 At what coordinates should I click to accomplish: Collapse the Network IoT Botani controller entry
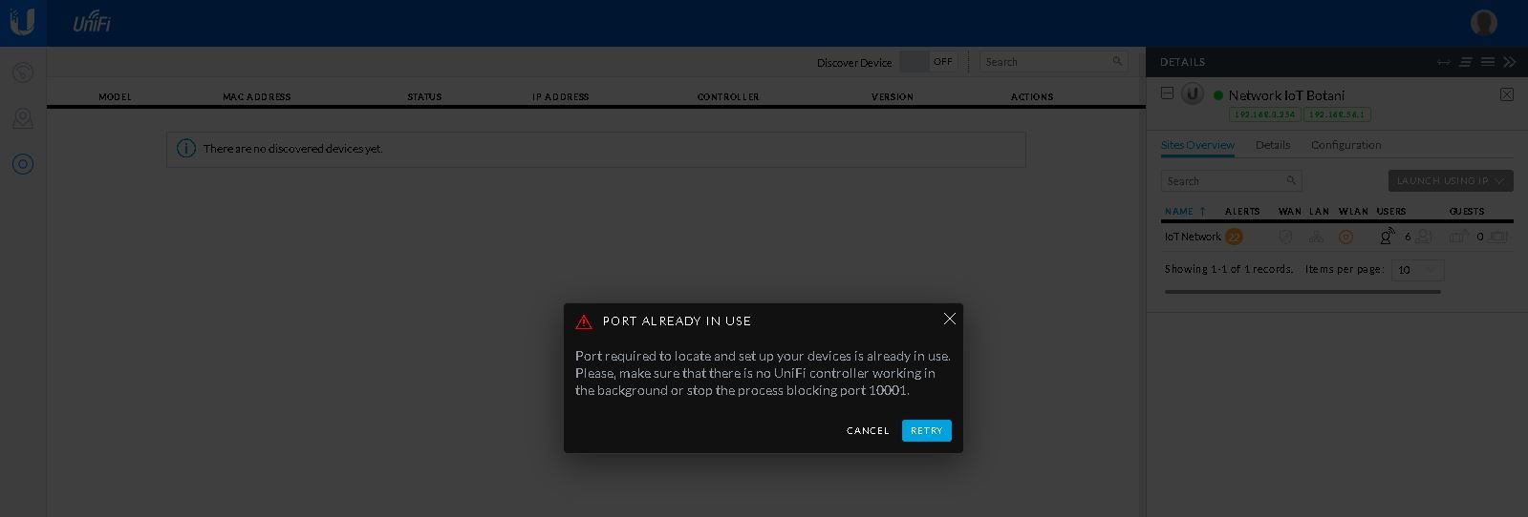click(x=1167, y=93)
